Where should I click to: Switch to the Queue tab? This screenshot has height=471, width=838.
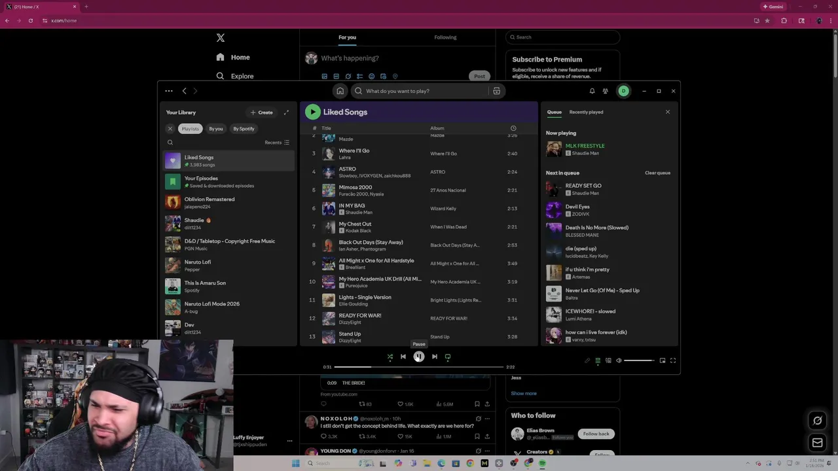[x=555, y=112]
